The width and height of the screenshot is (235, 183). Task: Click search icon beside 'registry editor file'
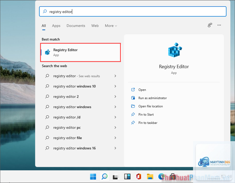click(47, 138)
